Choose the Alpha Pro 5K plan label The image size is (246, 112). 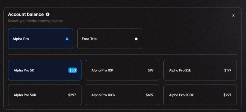[x=24, y=70]
